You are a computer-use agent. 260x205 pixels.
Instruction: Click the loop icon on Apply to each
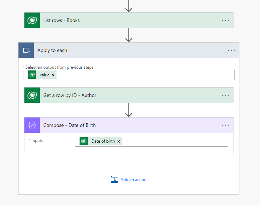click(26, 50)
